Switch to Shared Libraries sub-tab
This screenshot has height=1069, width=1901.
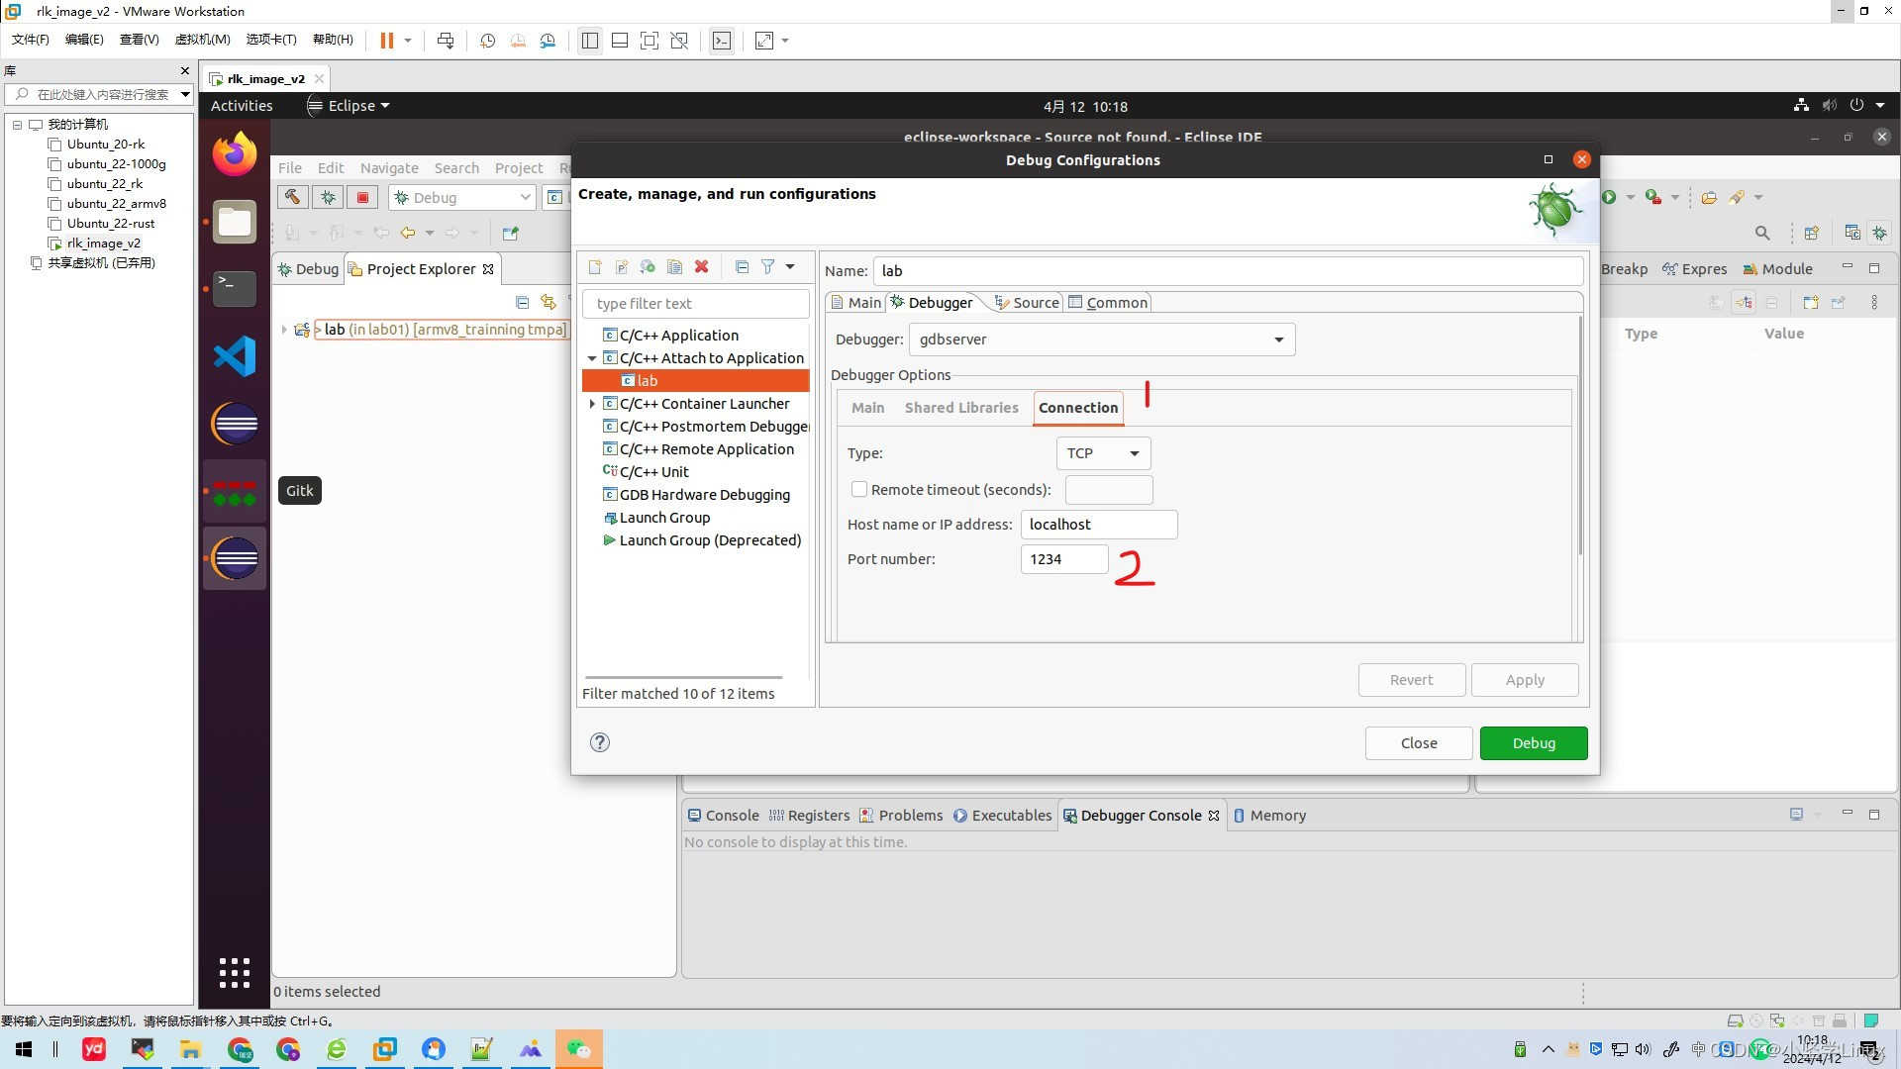(x=960, y=408)
